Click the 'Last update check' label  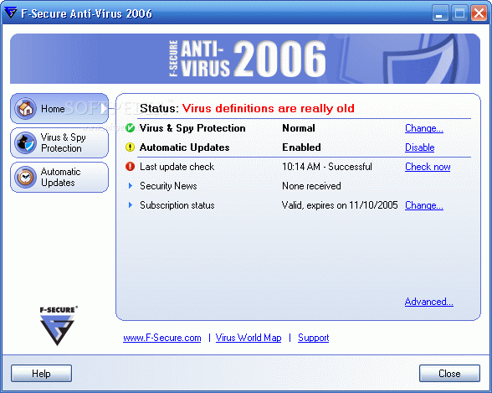[177, 167]
